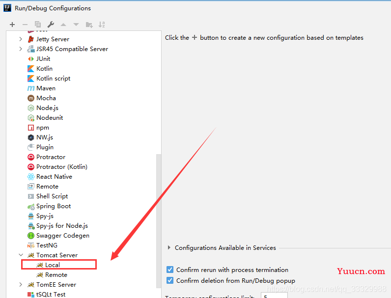Image resolution: width=391 pixels, height=298 pixels.
Task: Click the JUnit icon
Action: (30, 59)
